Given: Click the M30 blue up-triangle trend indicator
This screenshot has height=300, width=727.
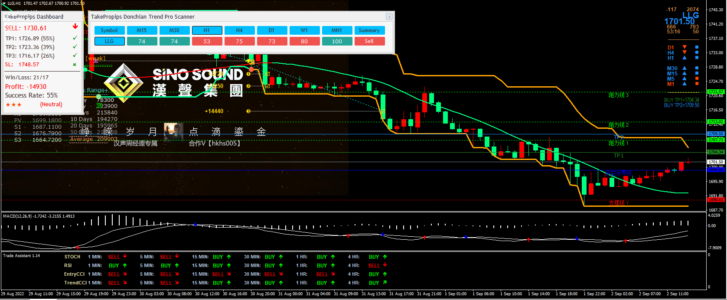Looking at the screenshot, I should 685,68.
